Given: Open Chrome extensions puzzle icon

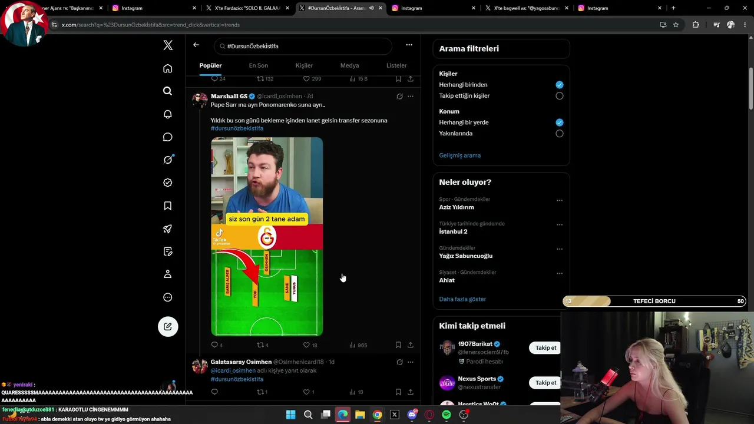Looking at the screenshot, I should [x=696, y=25].
